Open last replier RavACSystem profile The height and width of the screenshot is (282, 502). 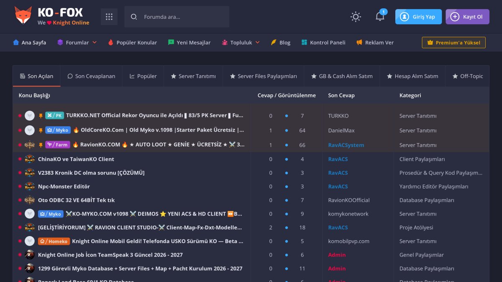pyautogui.click(x=346, y=145)
